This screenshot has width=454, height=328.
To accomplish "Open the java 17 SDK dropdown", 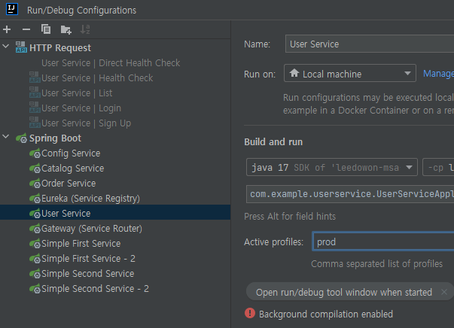I will click(x=332, y=167).
